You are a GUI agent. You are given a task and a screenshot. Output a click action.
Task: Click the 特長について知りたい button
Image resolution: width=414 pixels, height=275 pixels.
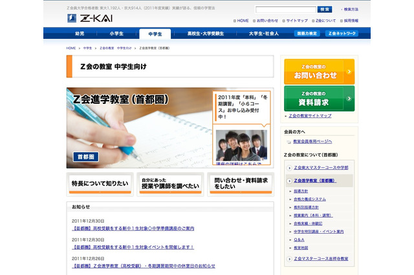(100, 185)
